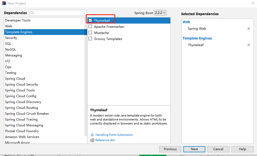Uncheck the Thymeleaf checkbox
Viewport: 257px width, 156px height.
pyautogui.click(x=90, y=20)
